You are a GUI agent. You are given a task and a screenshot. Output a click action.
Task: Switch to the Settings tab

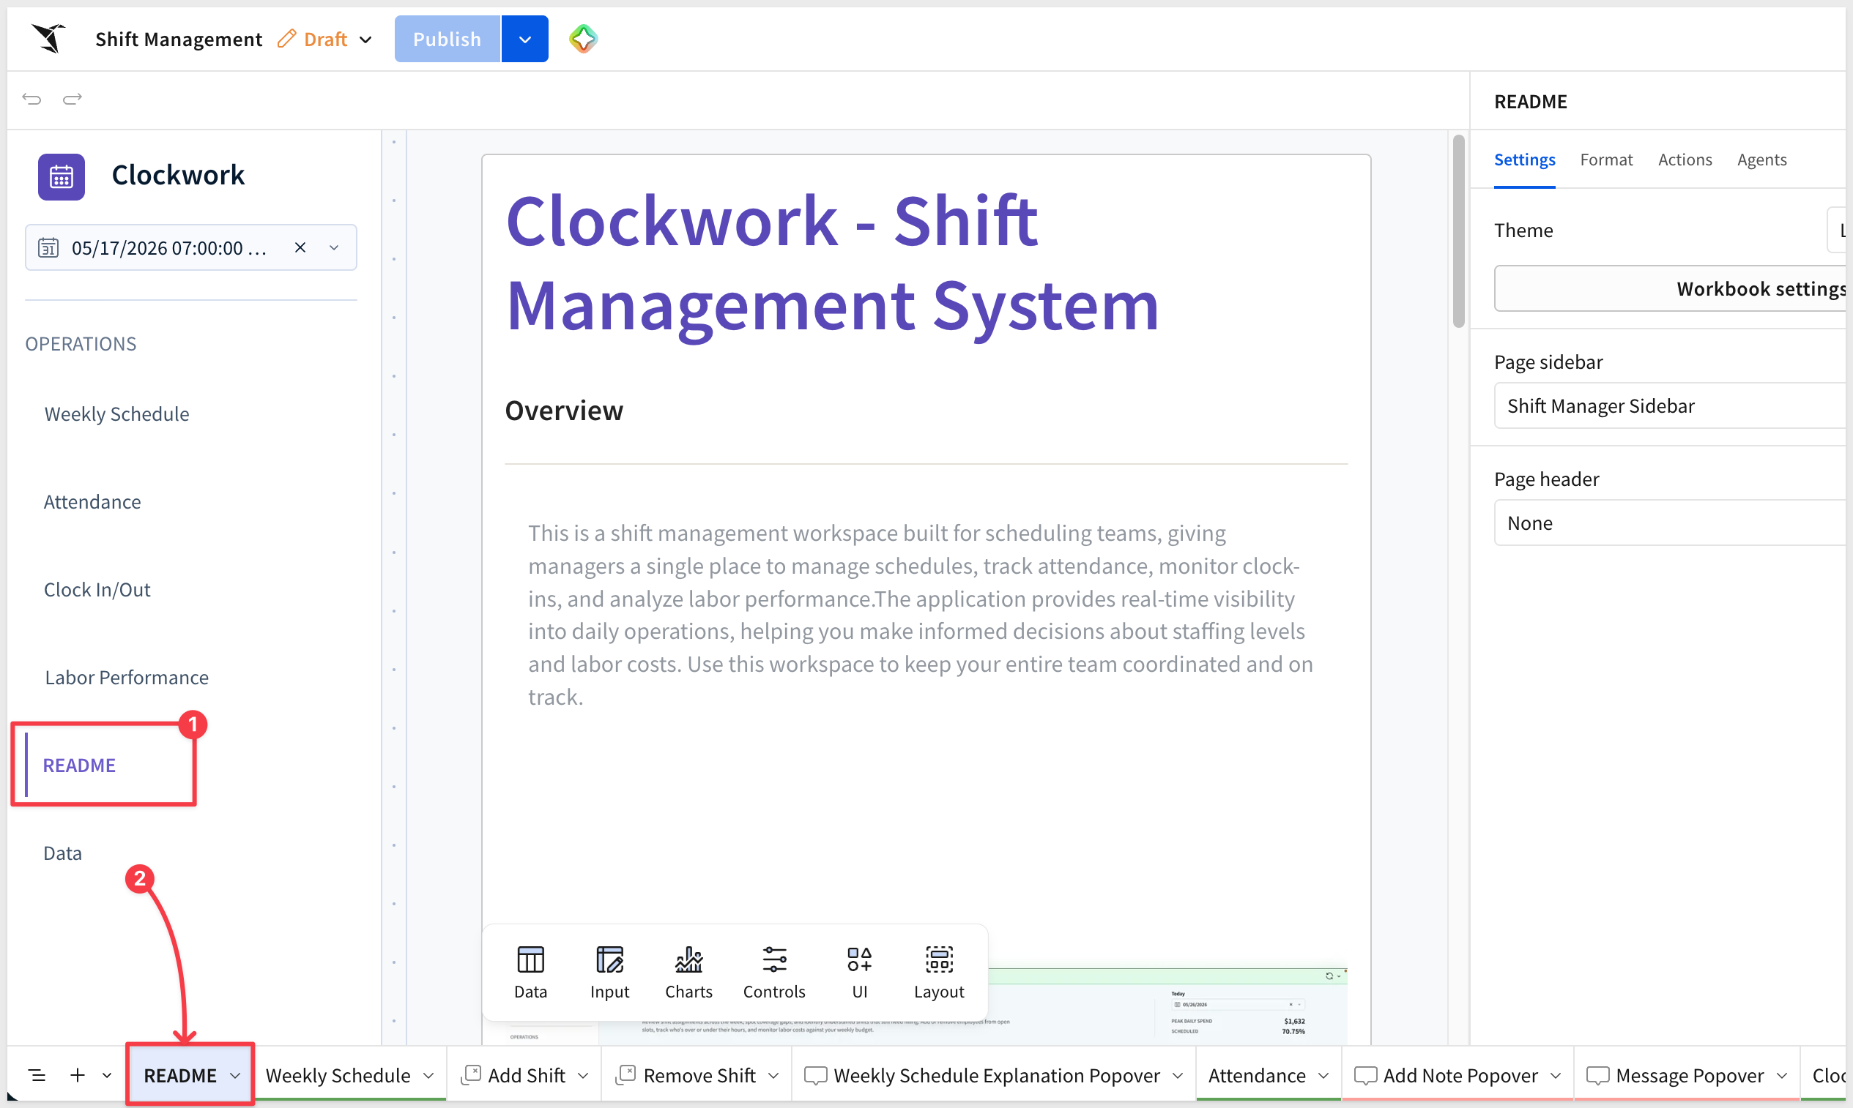point(1524,160)
